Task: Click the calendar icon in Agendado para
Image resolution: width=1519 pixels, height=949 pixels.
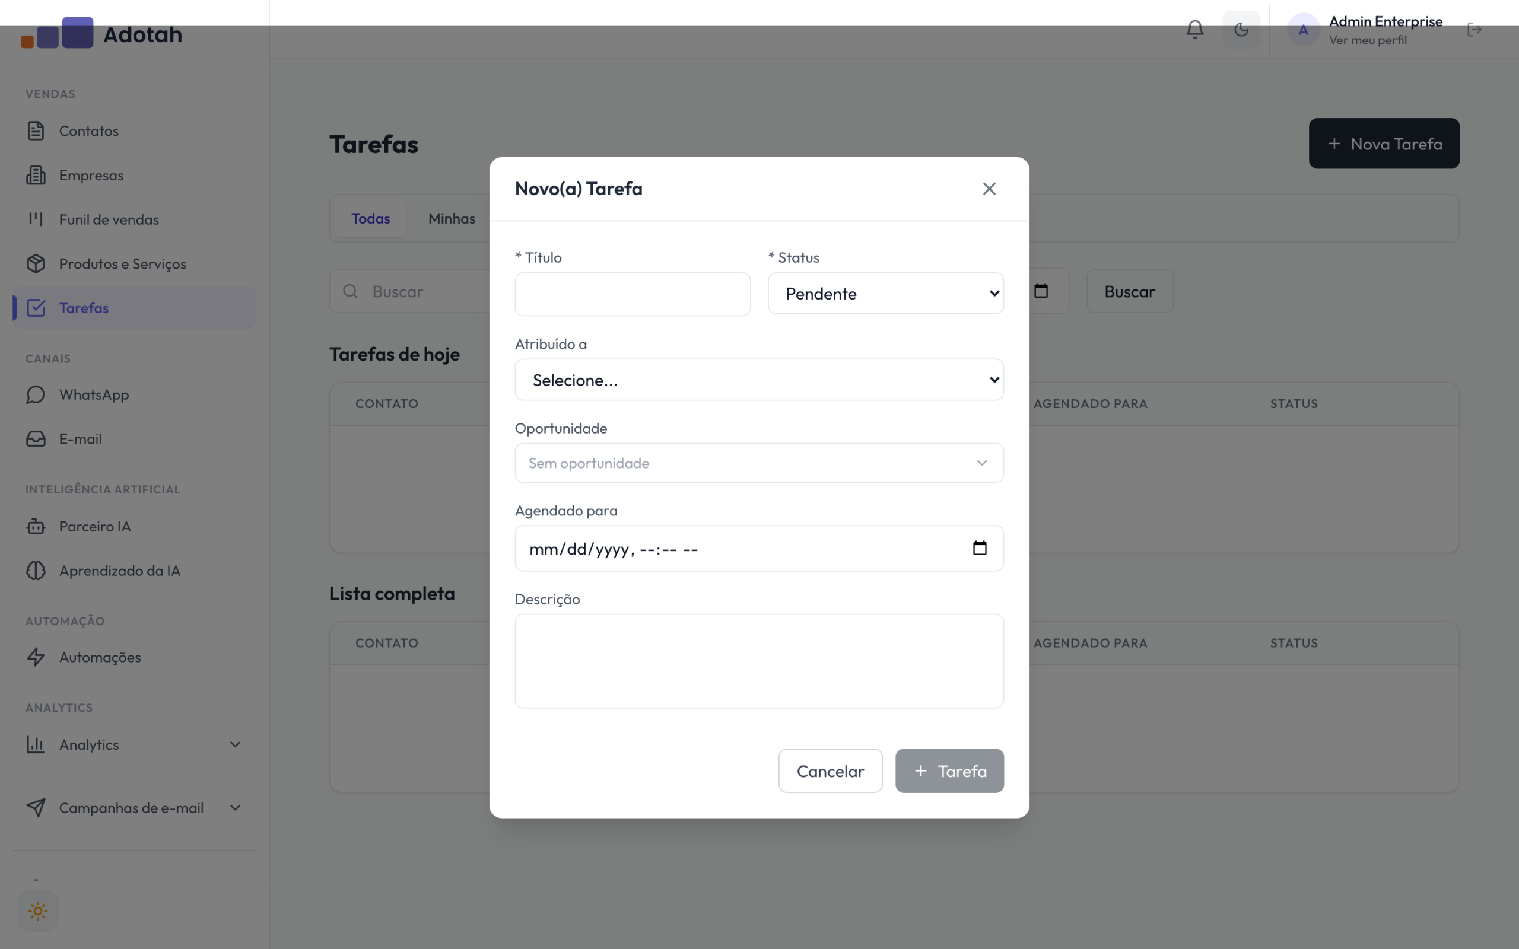Action: (x=980, y=548)
